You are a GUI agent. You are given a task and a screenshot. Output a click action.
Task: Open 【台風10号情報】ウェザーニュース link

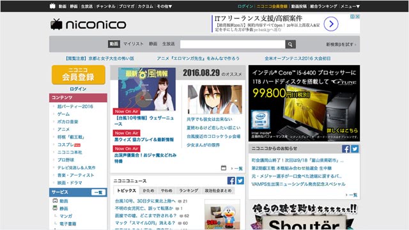[144, 121]
